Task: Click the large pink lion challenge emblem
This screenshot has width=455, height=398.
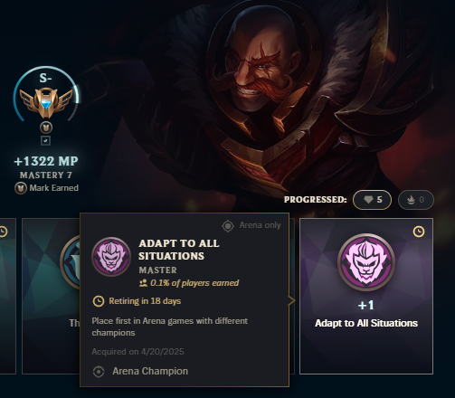Action: [x=366, y=262]
